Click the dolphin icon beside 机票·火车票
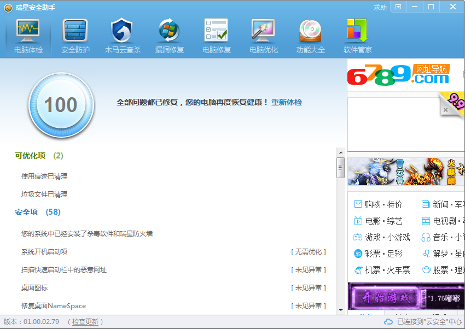465x330 pixels. tap(358, 270)
